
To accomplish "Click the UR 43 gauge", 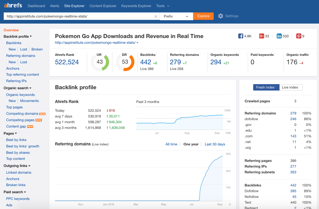I will click(x=100, y=62).
